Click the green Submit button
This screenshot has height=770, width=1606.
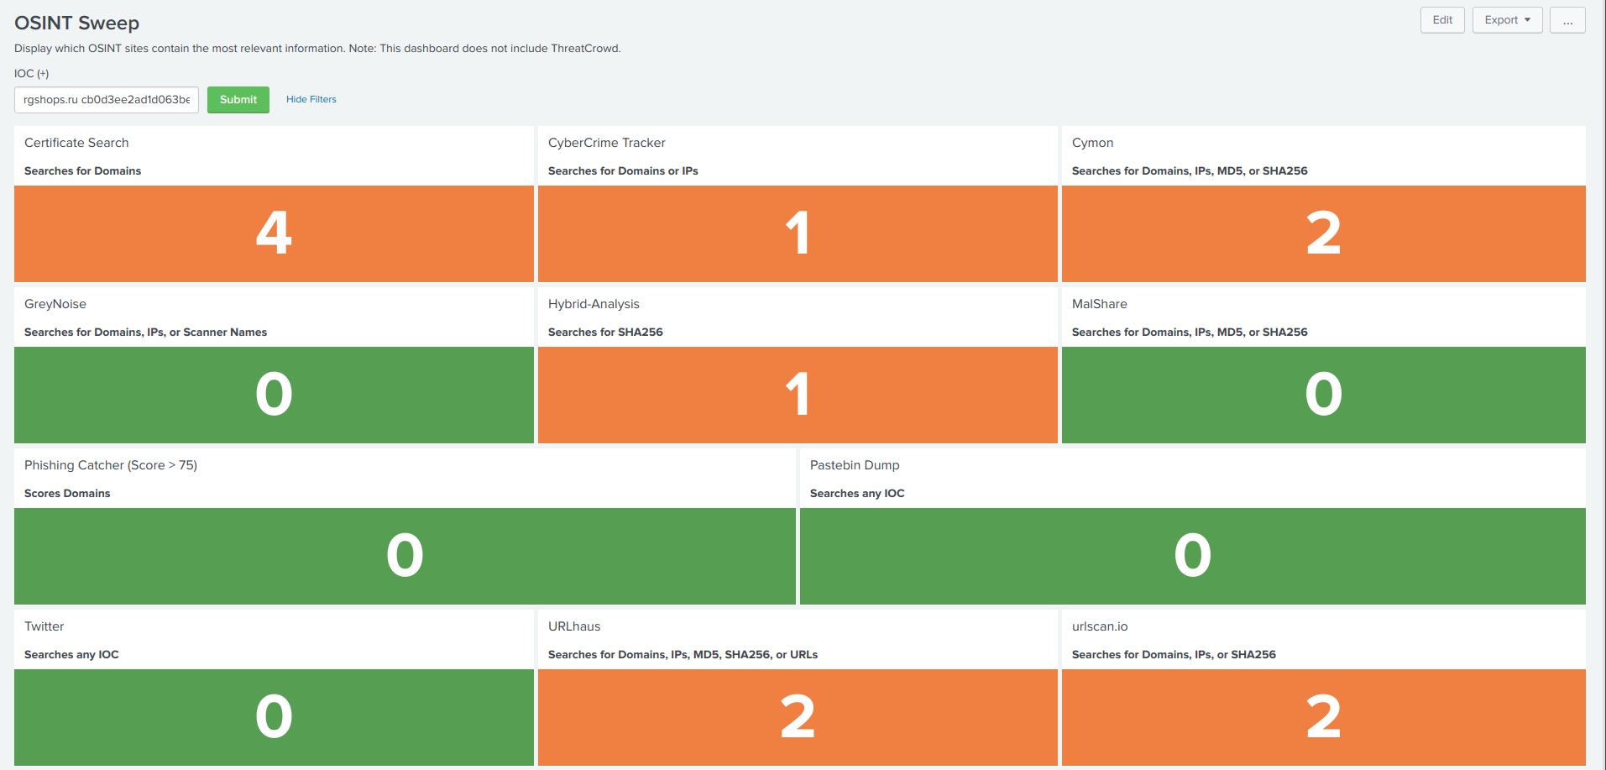coord(238,99)
